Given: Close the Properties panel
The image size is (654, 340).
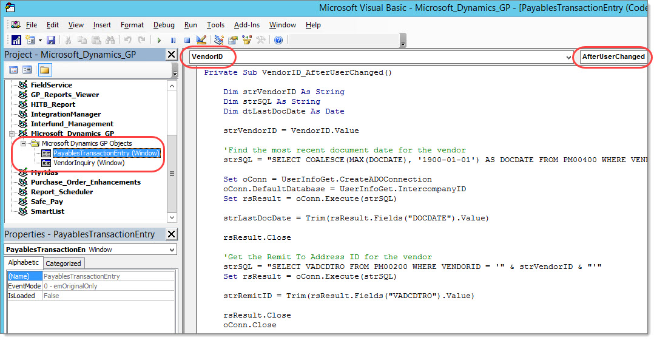Looking at the screenshot, I should pos(172,234).
